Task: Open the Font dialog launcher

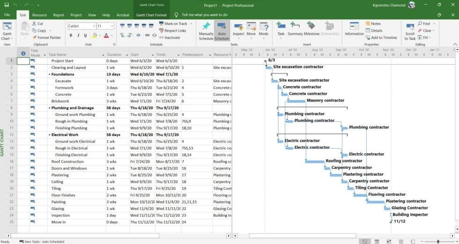Action: [114, 44]
